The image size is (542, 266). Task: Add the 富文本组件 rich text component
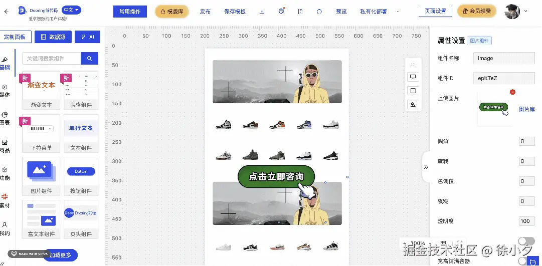(41, 219)
